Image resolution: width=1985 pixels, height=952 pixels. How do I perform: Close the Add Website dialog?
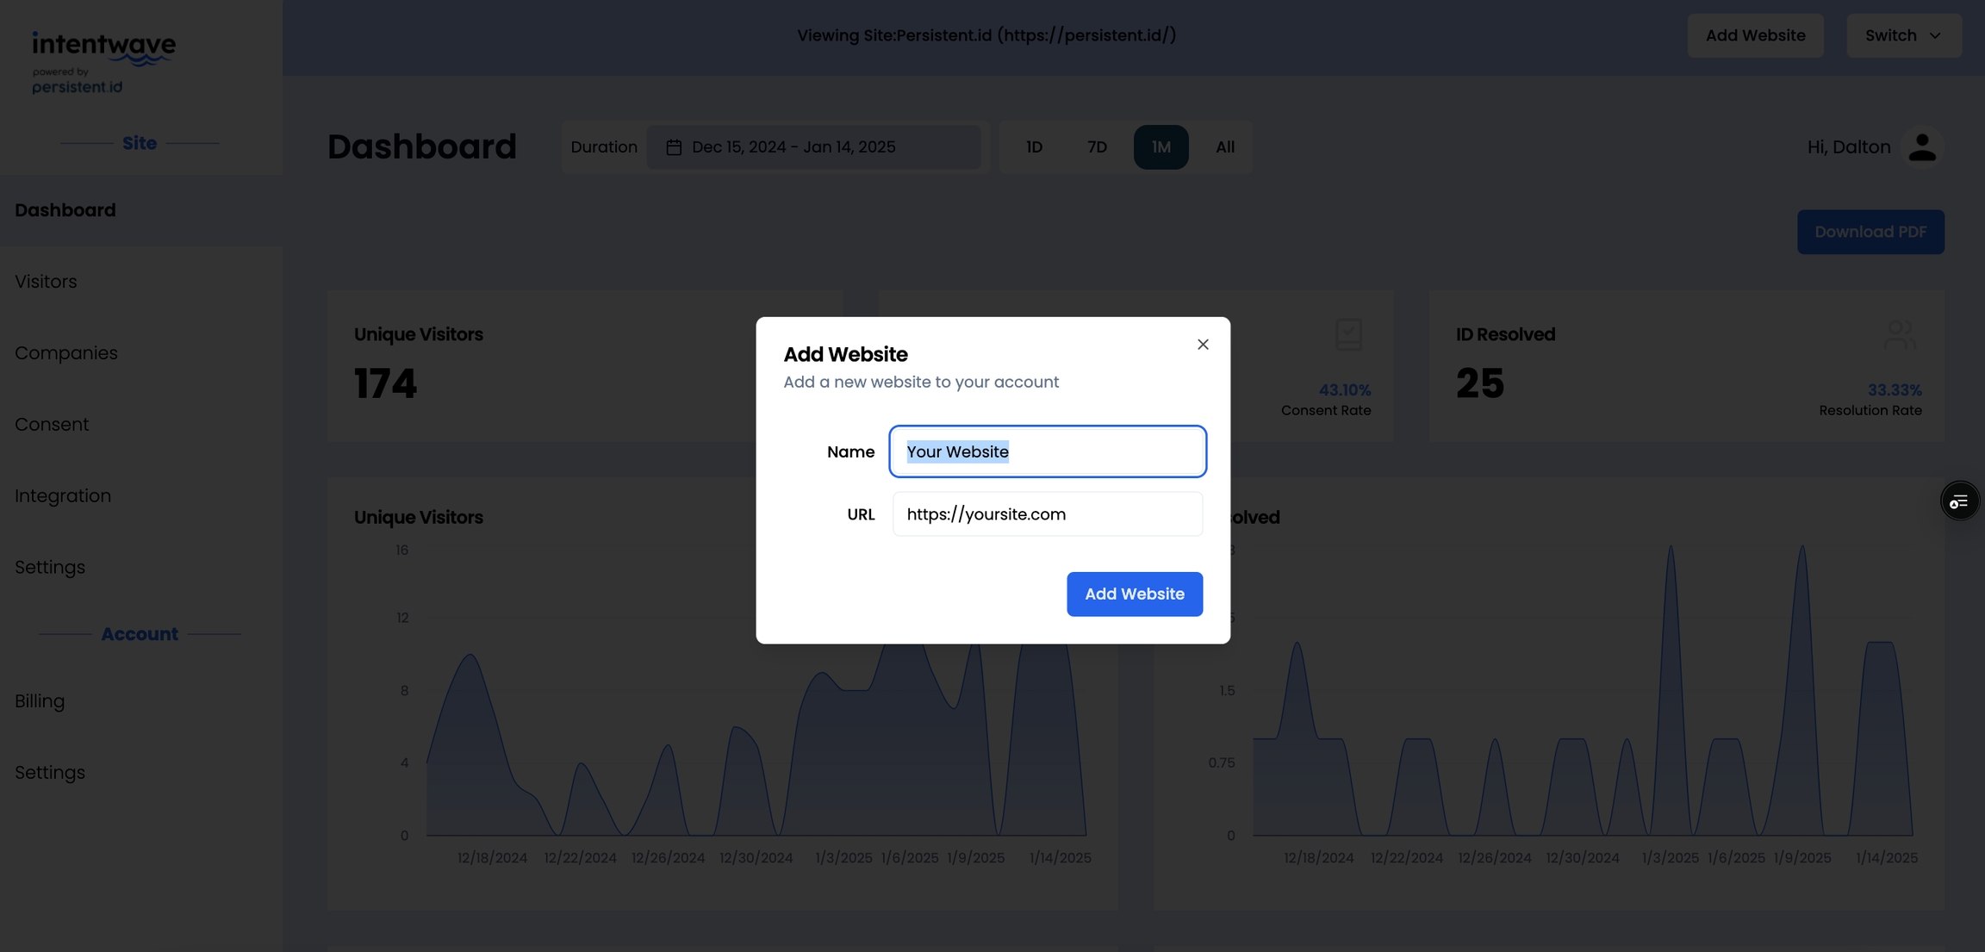tap(1203, 345)
